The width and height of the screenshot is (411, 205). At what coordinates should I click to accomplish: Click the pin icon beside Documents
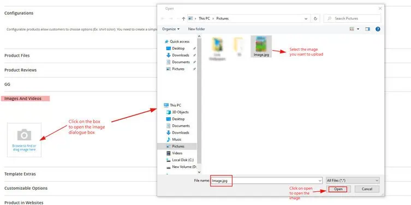click(194, 62)
